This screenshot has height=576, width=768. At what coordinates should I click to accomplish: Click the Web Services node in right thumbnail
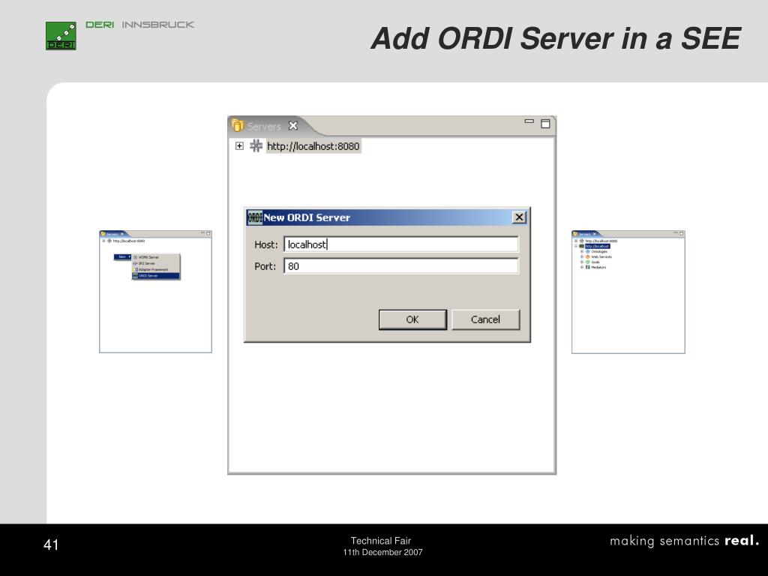[601, 256]
